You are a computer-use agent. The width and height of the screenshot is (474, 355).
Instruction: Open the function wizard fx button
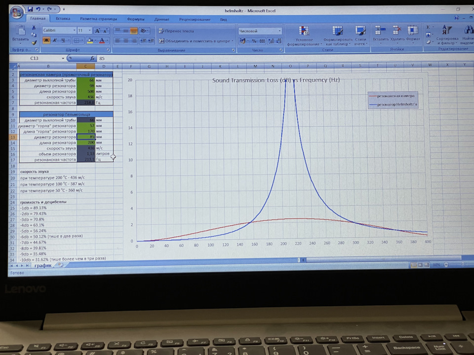pos(92,58)
